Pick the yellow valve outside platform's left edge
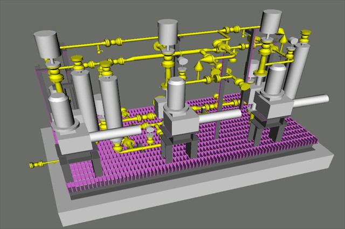Viewport: 345px width, 229px height. [37, 164]
